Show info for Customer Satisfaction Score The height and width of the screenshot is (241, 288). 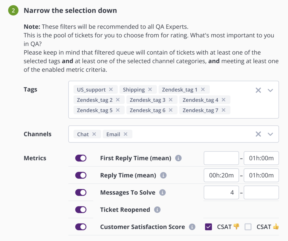[x=192, y=227]
